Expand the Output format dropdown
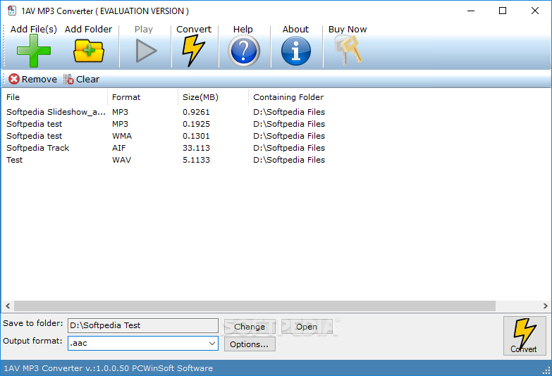The height and width of the screenshot is (376, 552). (212, 344)
